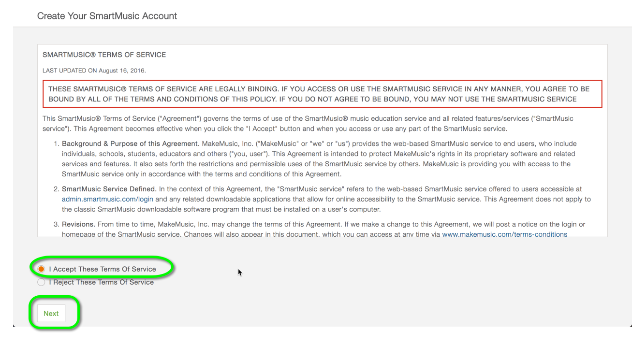Viewport: 632px width, 345px height.
Task: Click the Create Your SmartMusic Account title
Action: click(x=107, y=16)
